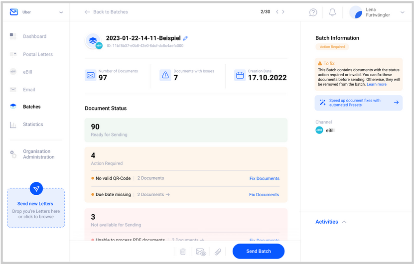The height and width of the screenshot is (264, 414).
Task: Open the Uber organisation dropdown
Action: (61, 12)
